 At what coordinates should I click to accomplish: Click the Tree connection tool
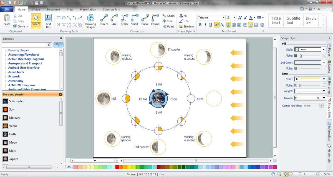coord(167,21)
